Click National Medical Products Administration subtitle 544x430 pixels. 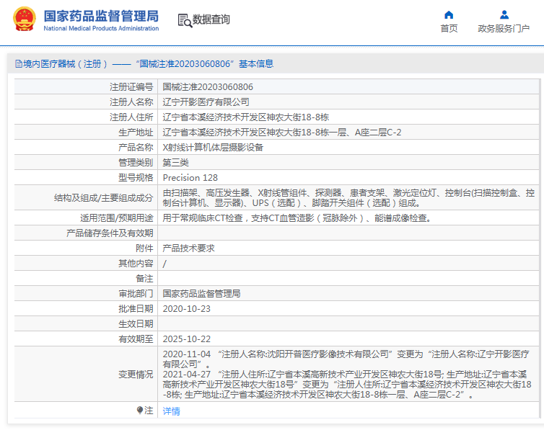click(x=101, y=28)
